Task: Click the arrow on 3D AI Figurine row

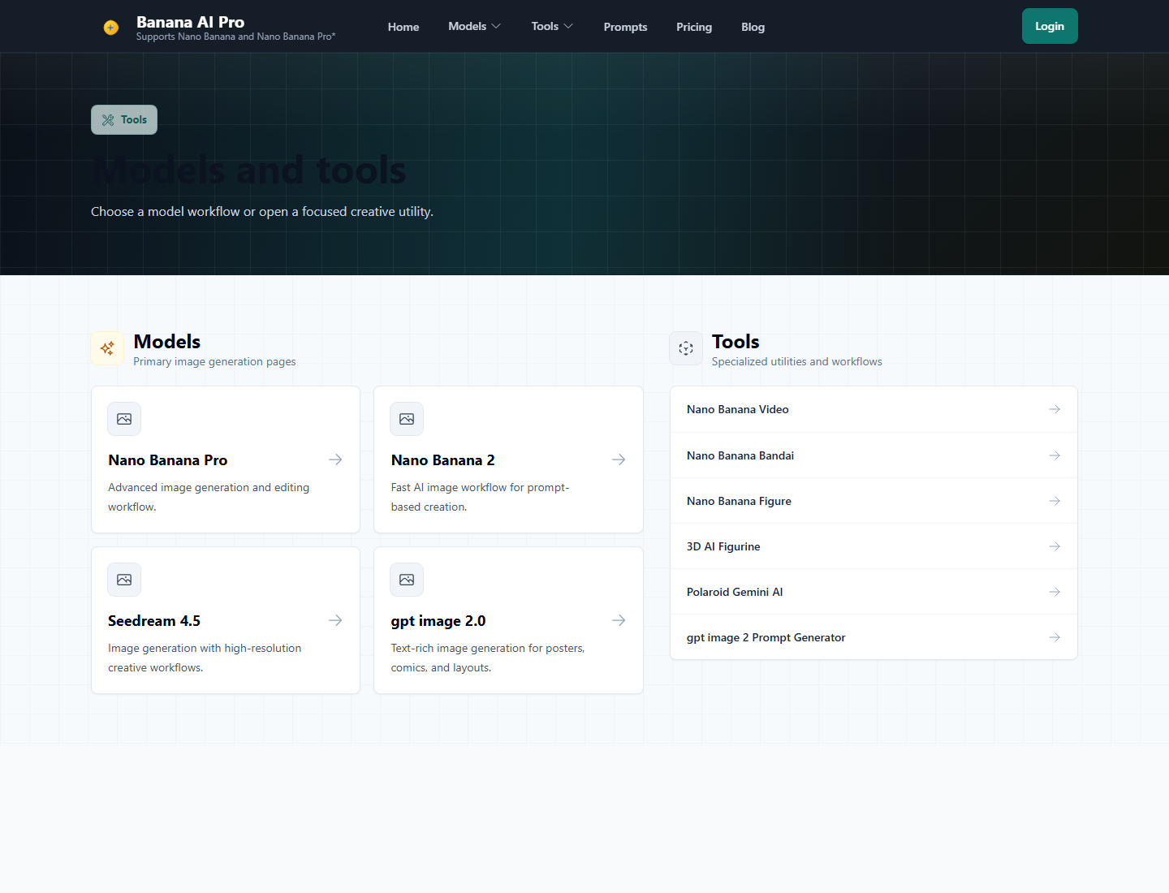Action: click(x=1055, y=546)
